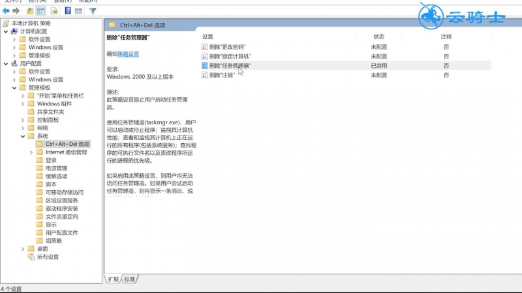Image resolution: width=522 pixels, height=293 pixels.
Task: Go up one level with the folder-up toolbar icon
Action: [x=30, y=11]
